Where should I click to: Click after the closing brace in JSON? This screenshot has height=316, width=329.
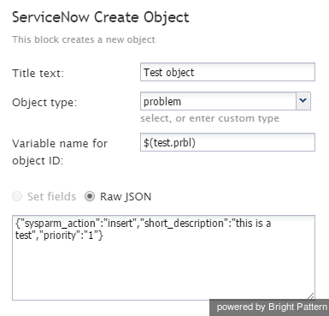pos(103,236)
